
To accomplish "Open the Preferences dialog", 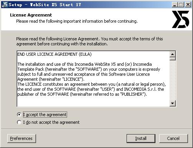I will click(x=21, y=138).
